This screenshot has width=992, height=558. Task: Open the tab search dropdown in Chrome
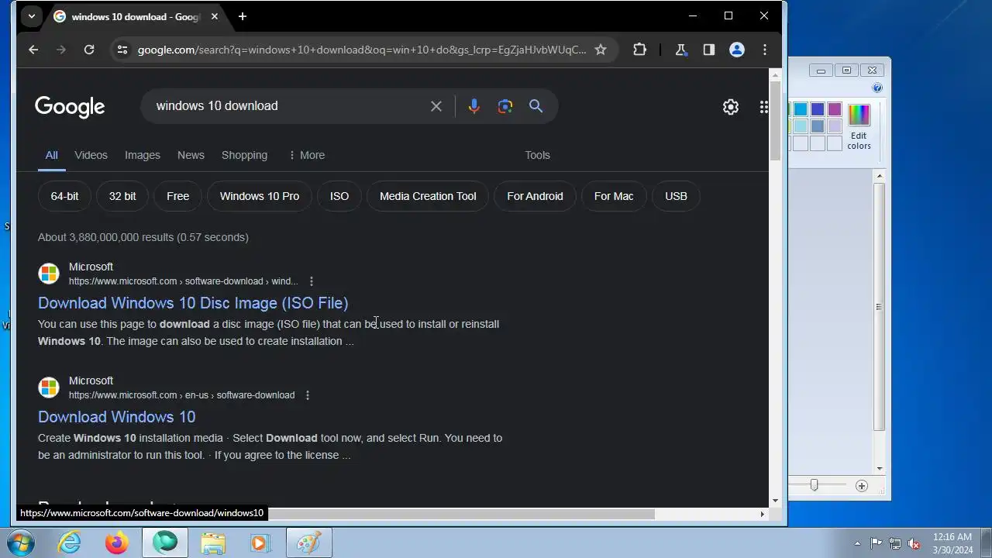click(31, 16)
